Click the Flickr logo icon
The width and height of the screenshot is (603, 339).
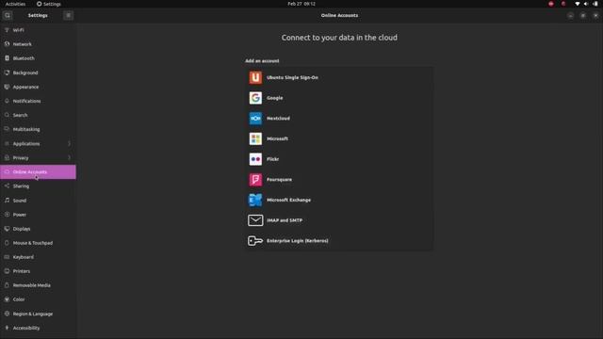(255, 159)
